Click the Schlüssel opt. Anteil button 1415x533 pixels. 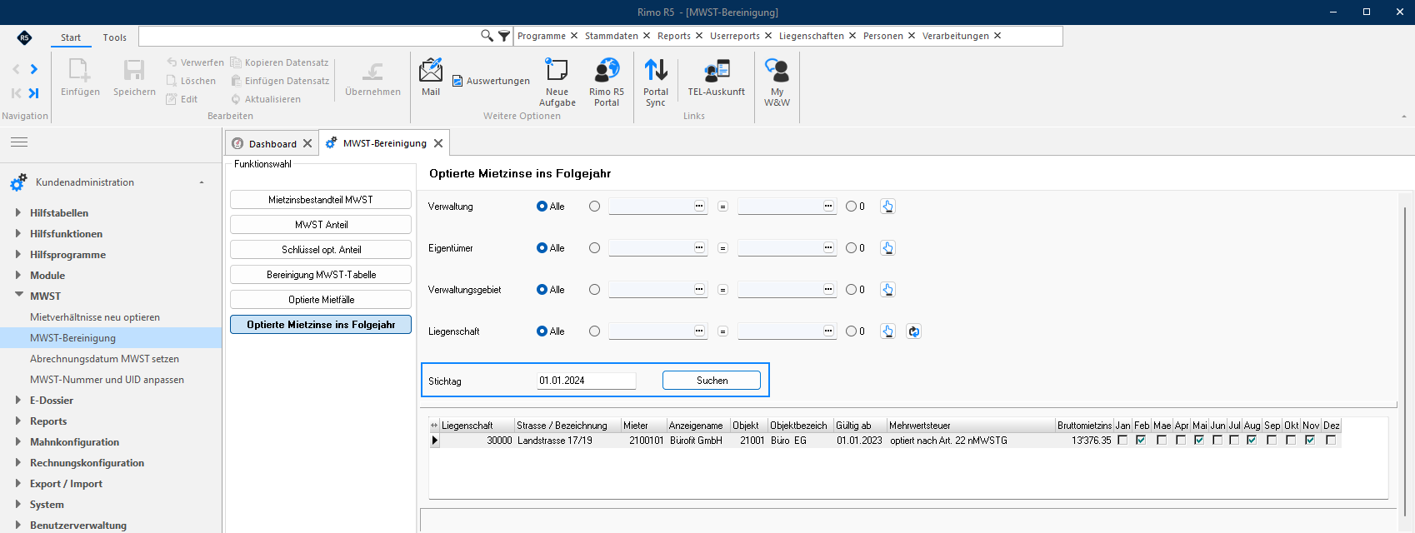(x=321, y=250)
